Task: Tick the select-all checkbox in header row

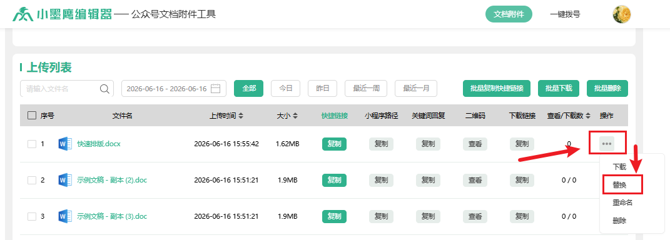Action: [32, 115]
